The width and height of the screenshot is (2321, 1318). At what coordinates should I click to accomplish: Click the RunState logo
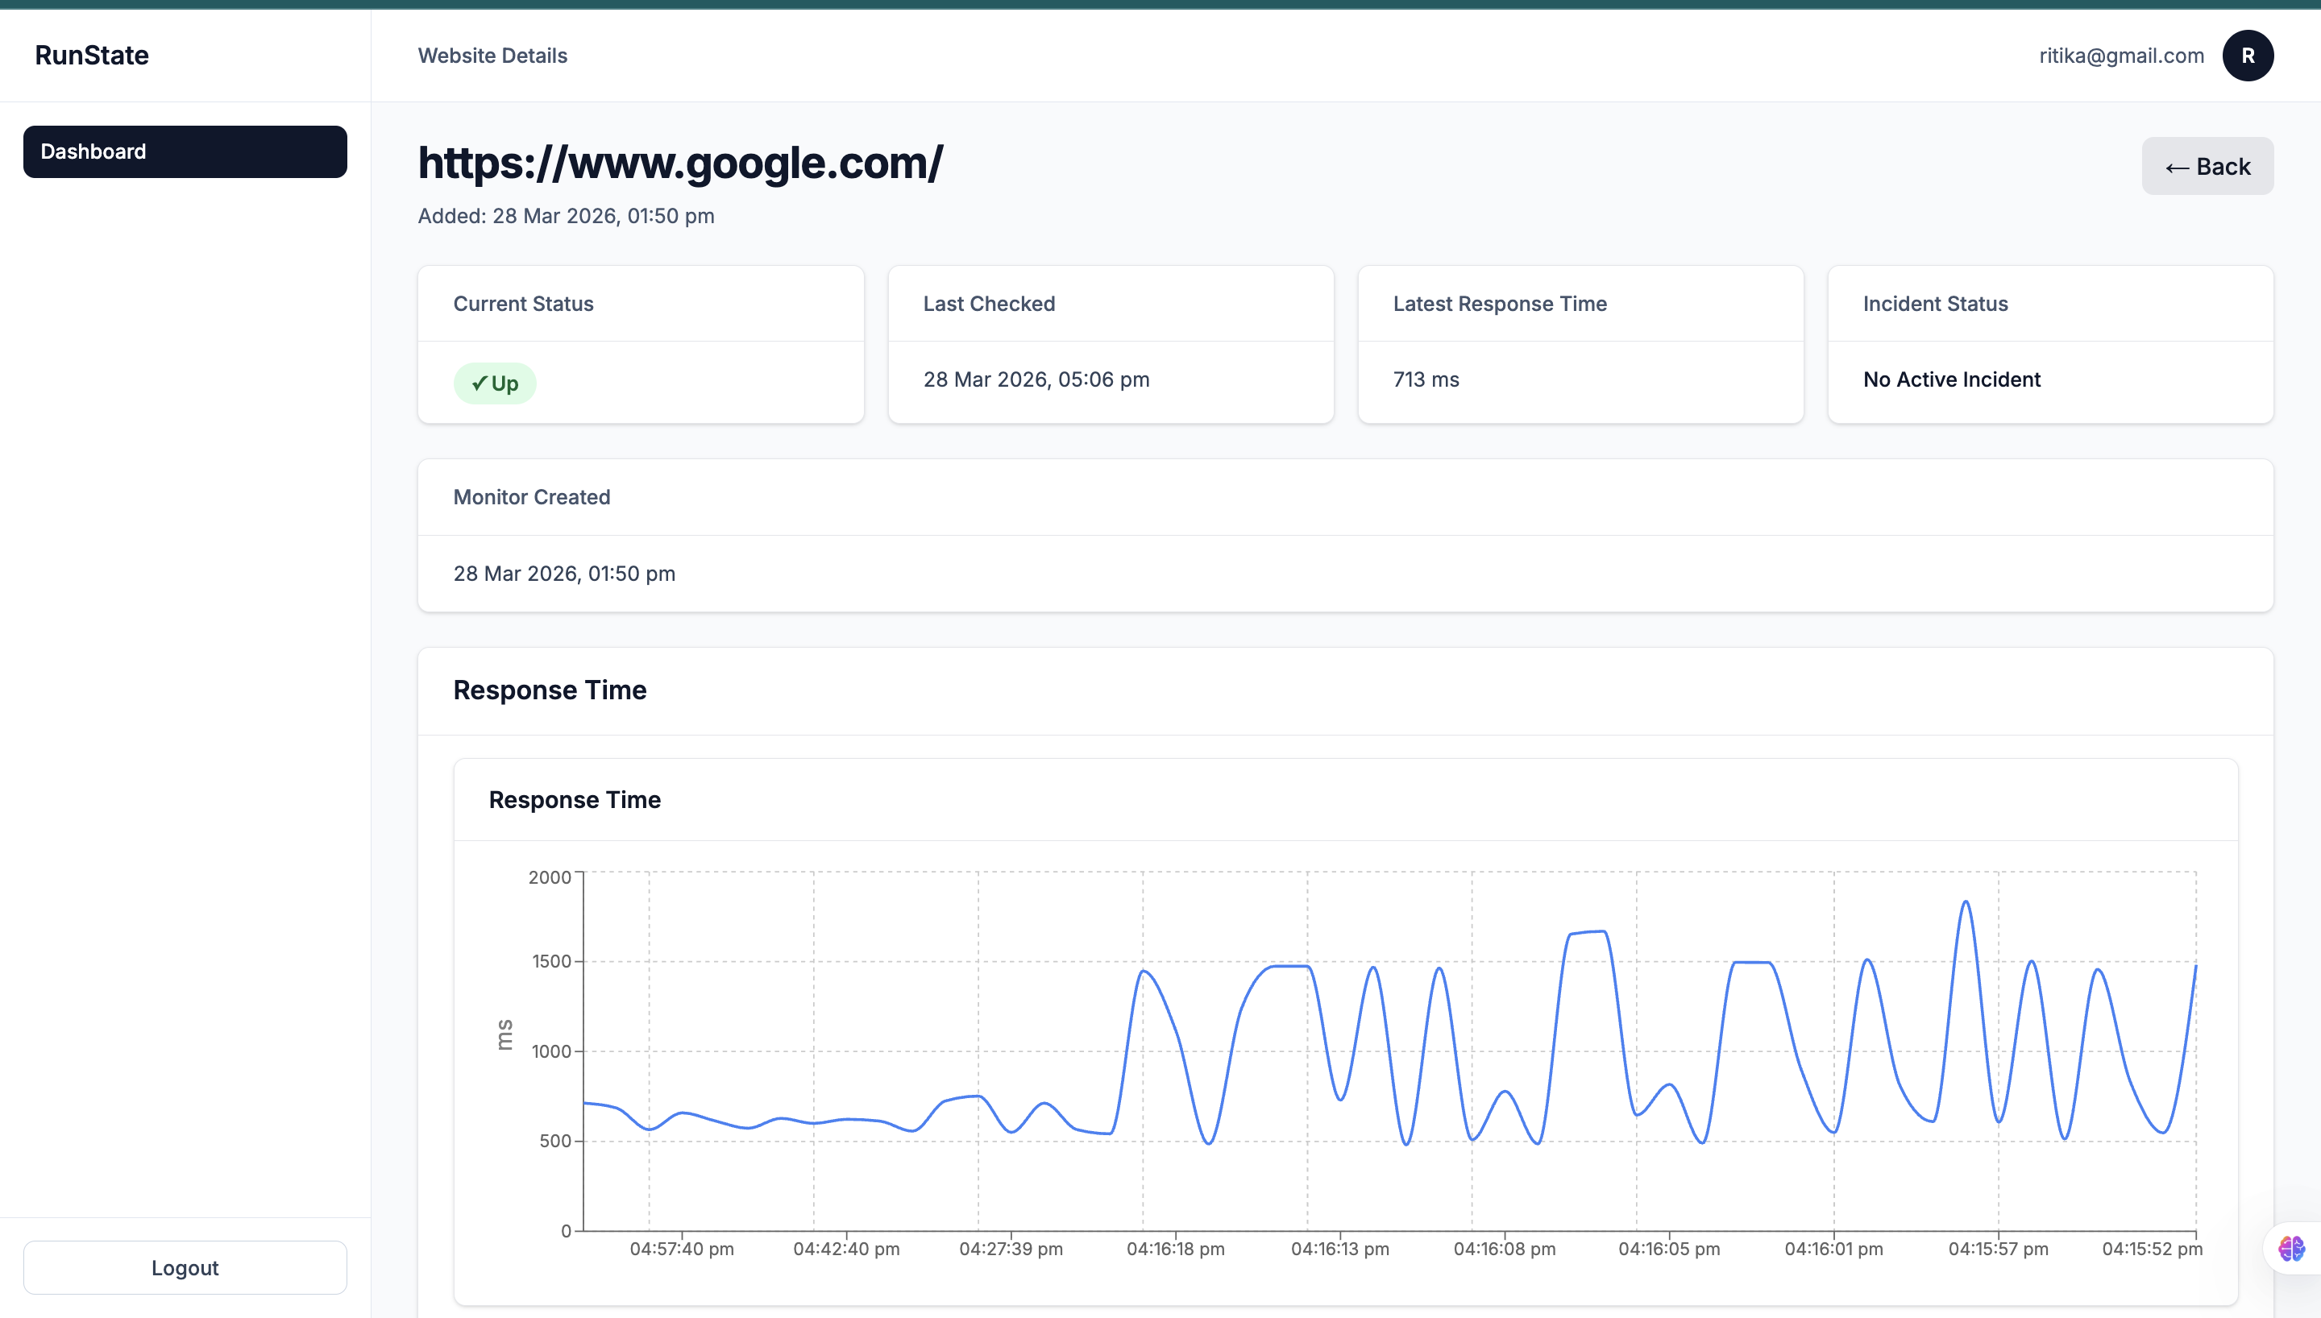click(91, 56)
